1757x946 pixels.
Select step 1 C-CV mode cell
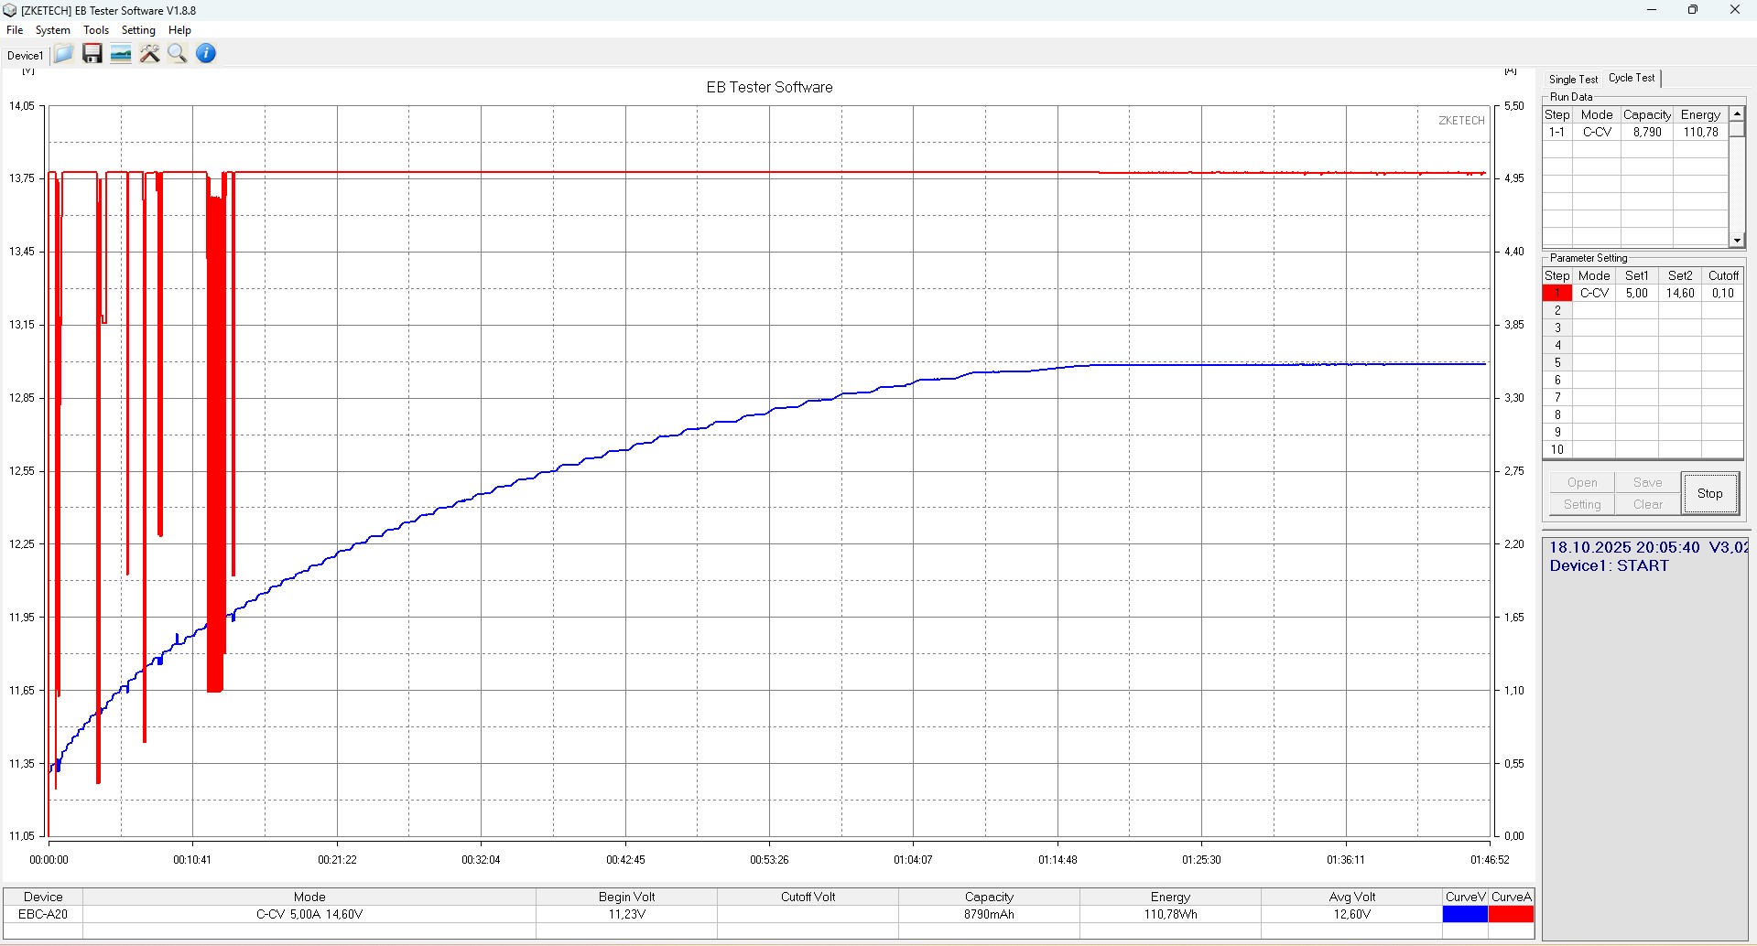tap(1594, 294)
